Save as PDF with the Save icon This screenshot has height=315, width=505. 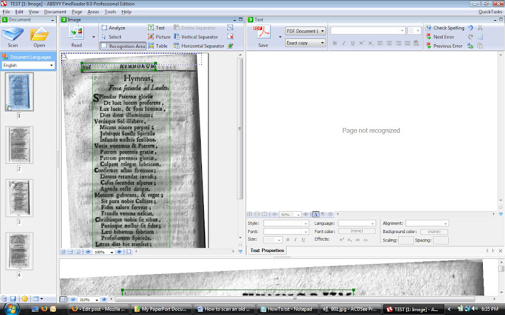click(263, 37)
